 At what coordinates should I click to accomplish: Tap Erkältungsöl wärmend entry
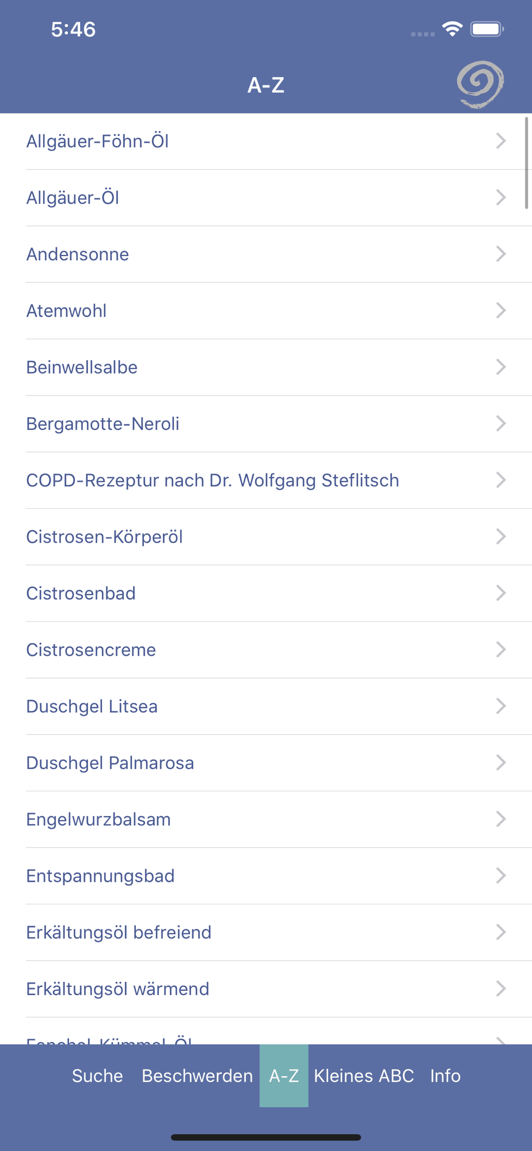117,989
